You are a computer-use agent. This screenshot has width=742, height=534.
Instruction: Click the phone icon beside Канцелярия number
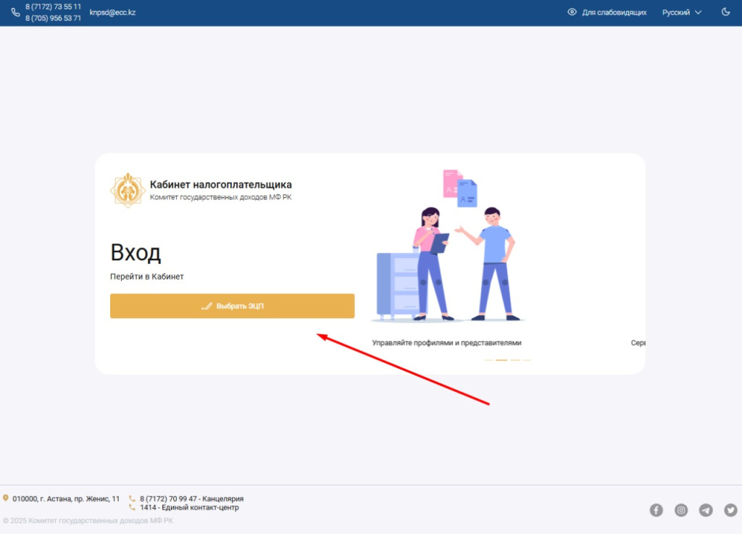pos(133,498)
